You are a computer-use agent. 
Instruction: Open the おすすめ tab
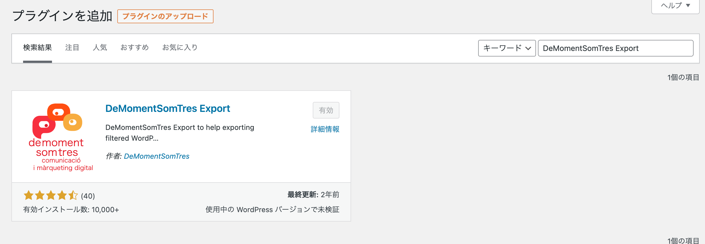[x=135, y=48]
